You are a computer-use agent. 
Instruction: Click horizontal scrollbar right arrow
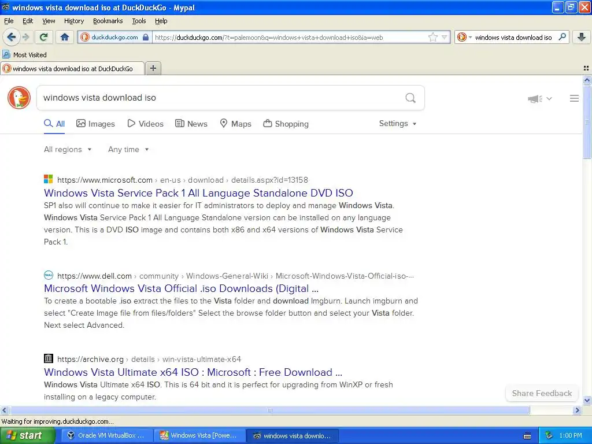point(577,410)
